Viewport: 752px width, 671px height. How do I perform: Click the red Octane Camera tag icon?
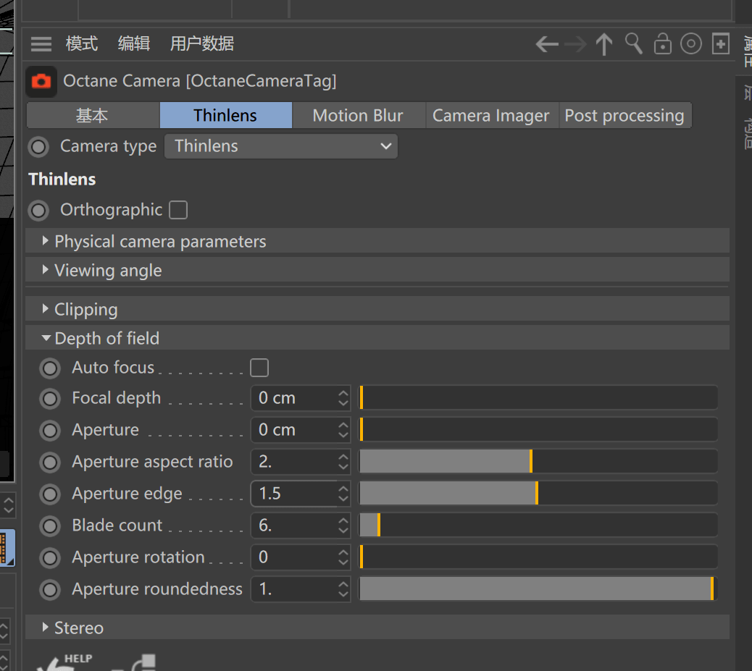pos(41,82)
